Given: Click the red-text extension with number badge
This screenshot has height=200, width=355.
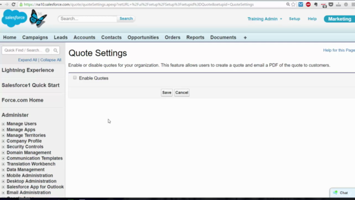Looking at the screenshot, I should 324,5.
